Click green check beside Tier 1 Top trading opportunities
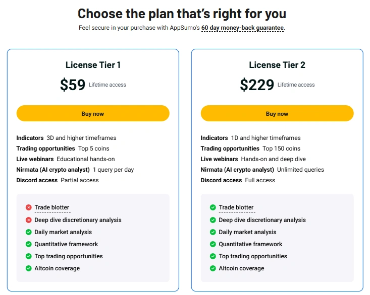The image size is (370, 295). [29, 256]
